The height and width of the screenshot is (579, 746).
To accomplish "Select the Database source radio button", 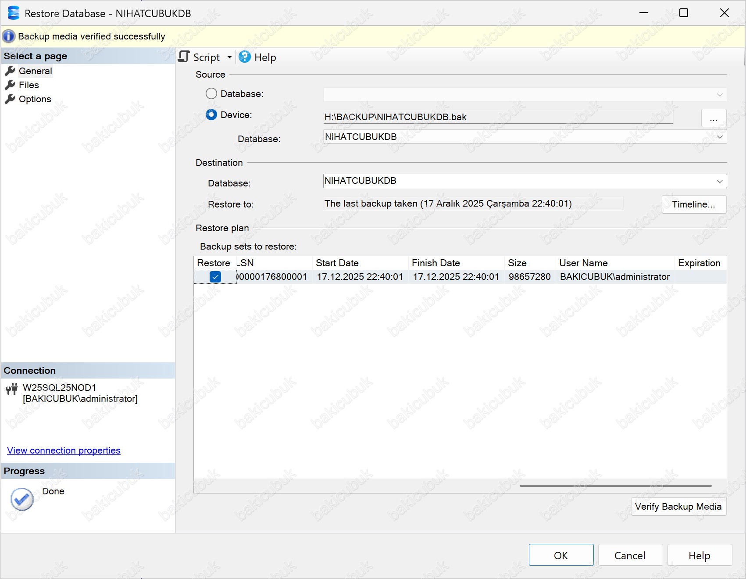I will pyautogui.click(x=211, y=94).
